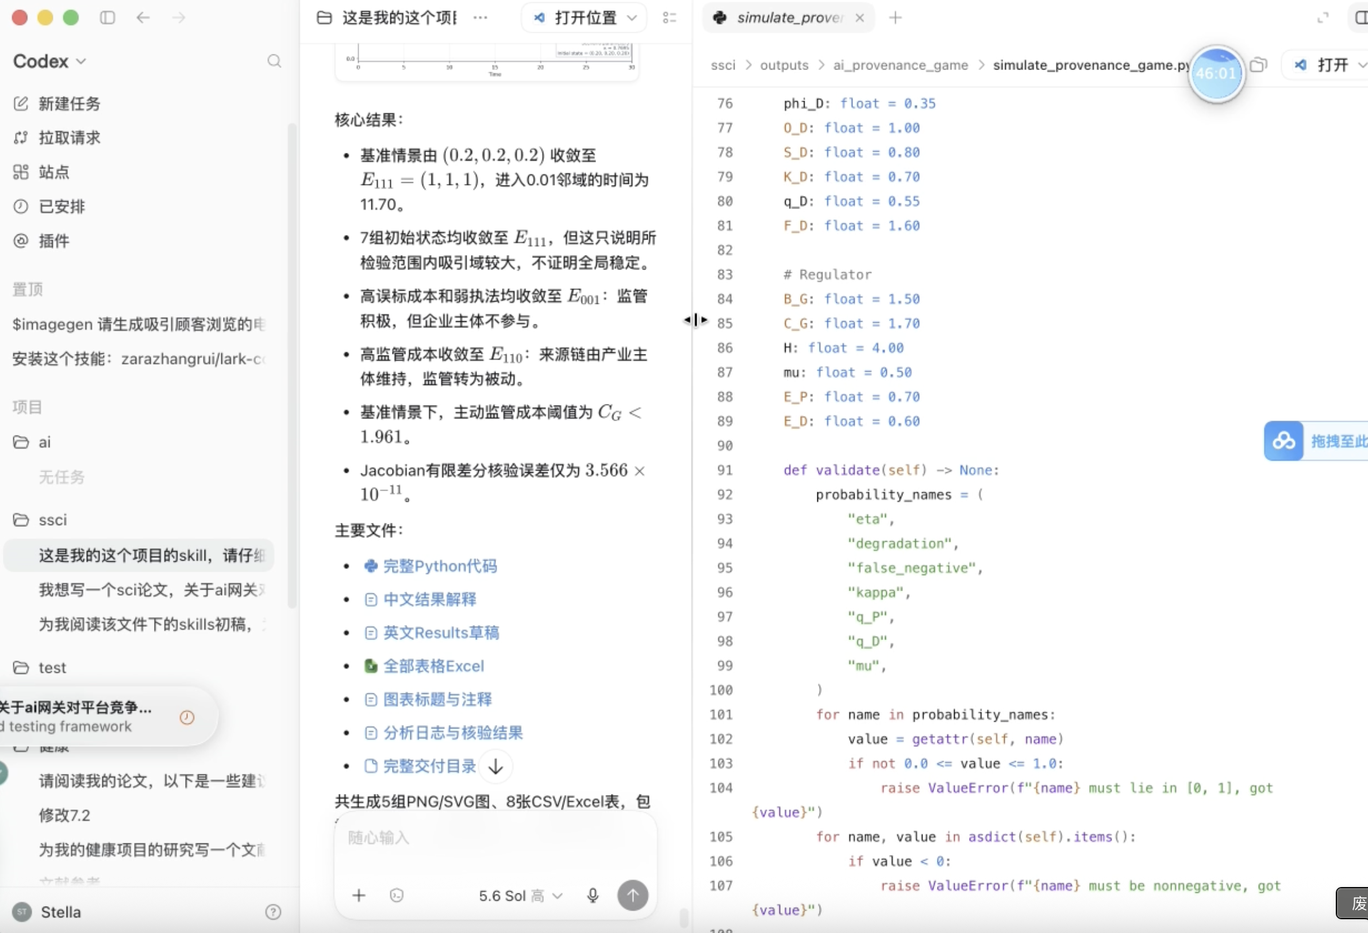Select task 为我阅读该文件下的skills初稿

coord(151,624)
